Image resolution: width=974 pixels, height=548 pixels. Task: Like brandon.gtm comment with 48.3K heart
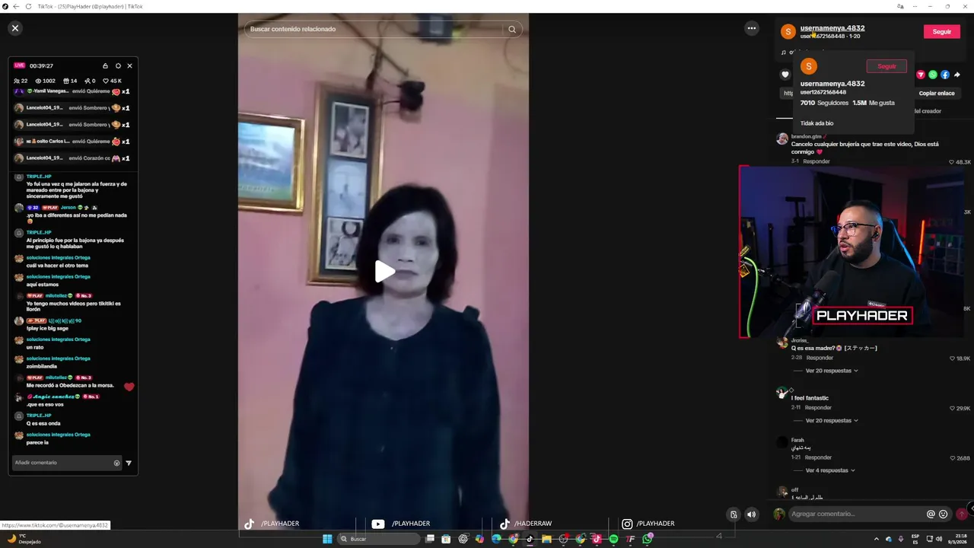tap(951, 162)
